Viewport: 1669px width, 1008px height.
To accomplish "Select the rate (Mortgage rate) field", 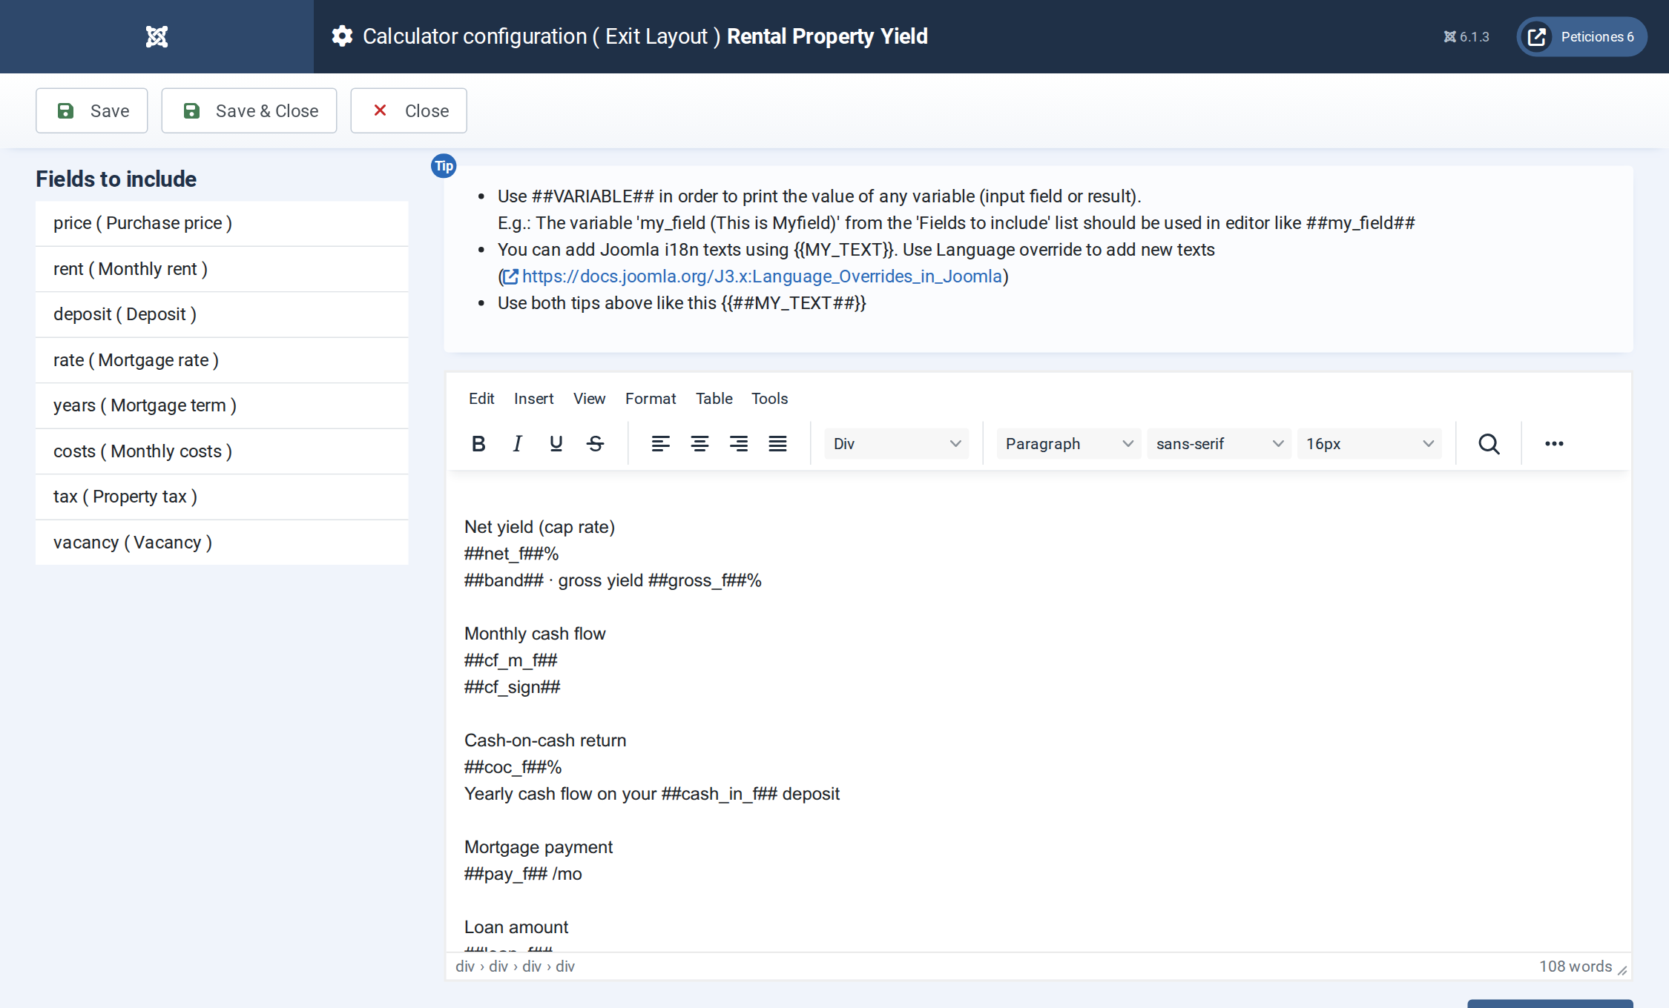I will click(x=222, y=360).
